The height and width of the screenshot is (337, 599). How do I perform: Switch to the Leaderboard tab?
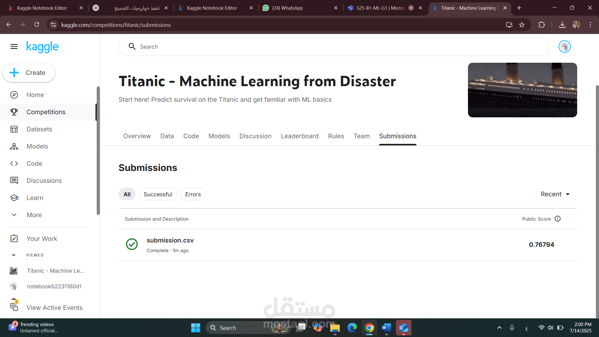(299, 136)
